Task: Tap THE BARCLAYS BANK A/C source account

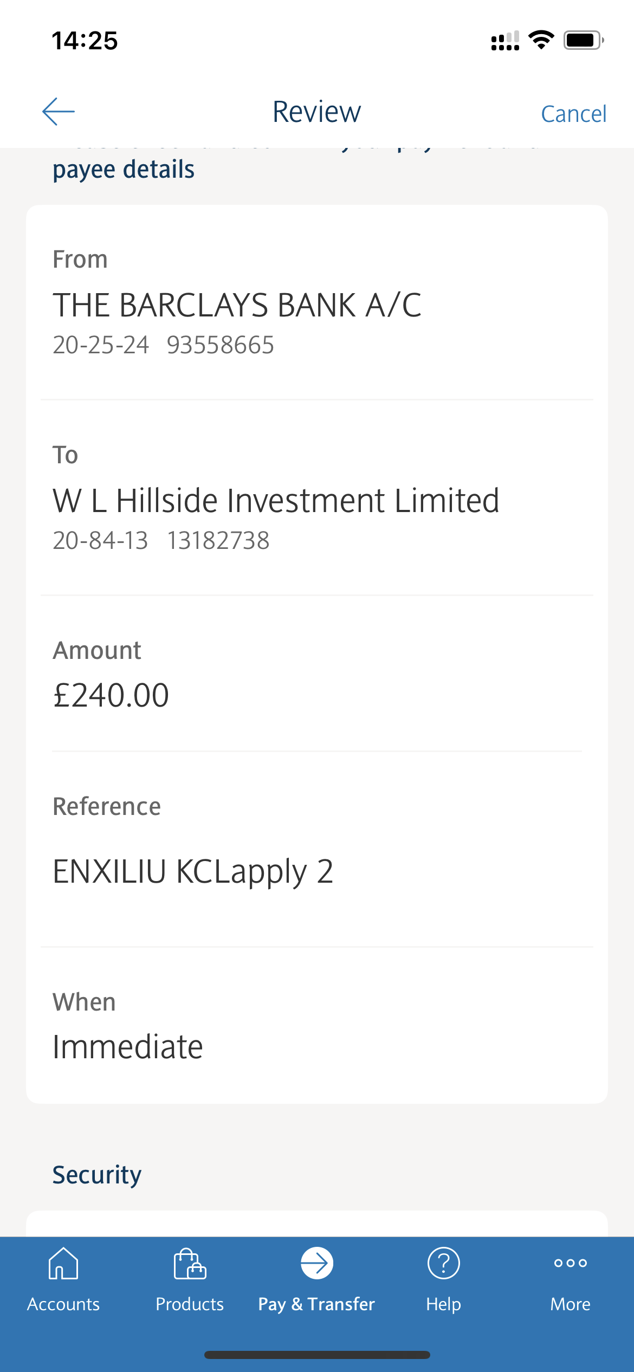Action: click(237, 305)
